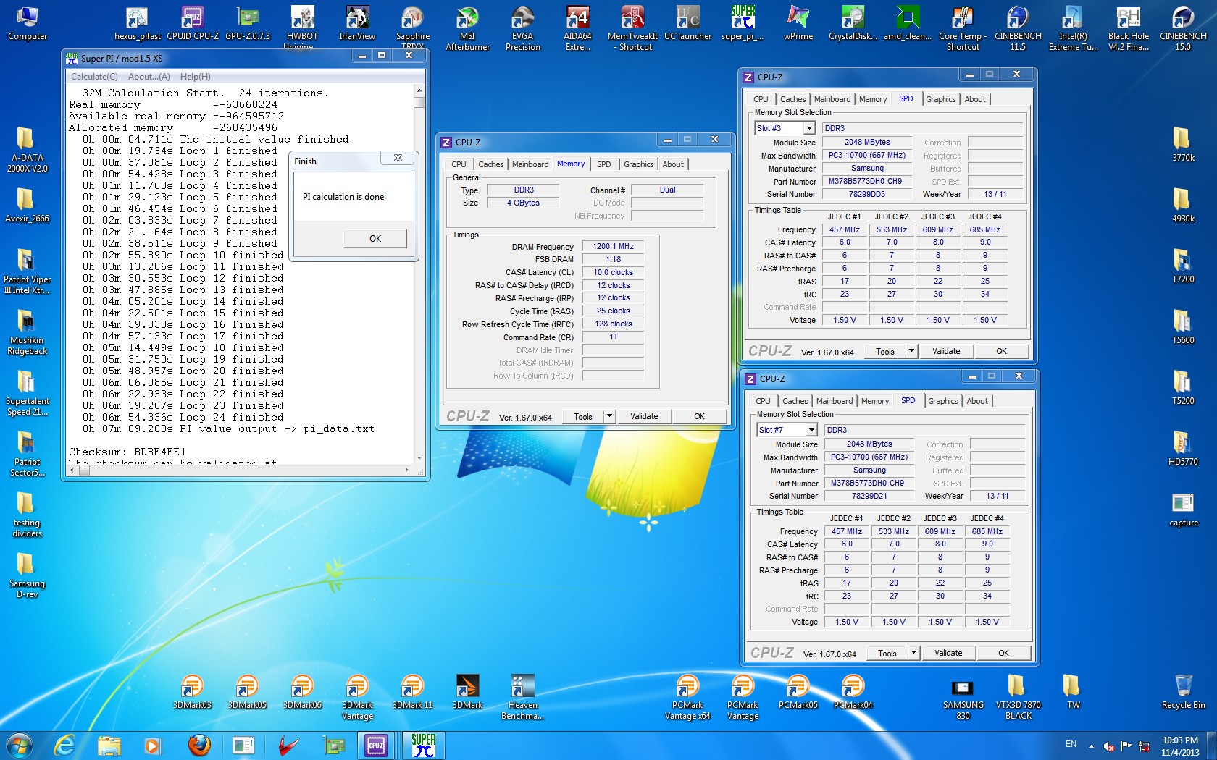
Task: Expand Tools dropdown arrow in Slot #7 CPU-Z window
Action: click(913, 652)
